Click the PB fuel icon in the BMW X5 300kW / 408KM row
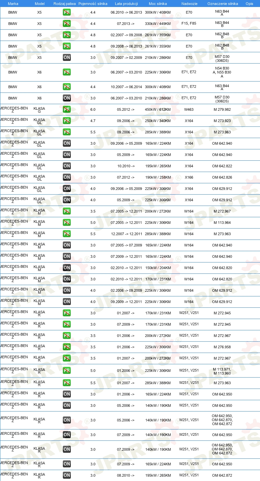The height and width of the screenshot is (481, 260). point(66,12)
